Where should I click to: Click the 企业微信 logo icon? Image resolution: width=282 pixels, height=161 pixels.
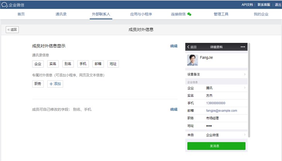5,4
